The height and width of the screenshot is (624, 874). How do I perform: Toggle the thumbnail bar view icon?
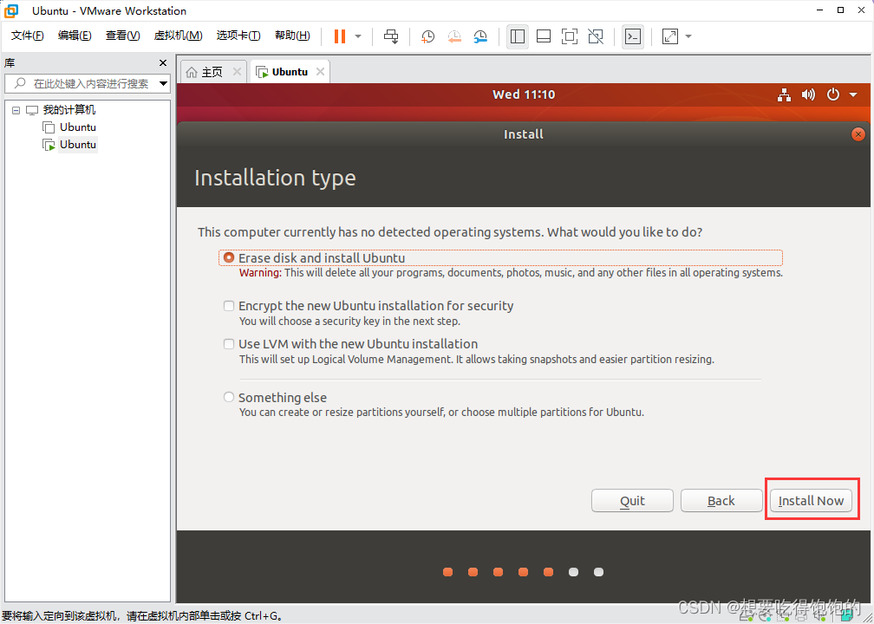[544, 36]
